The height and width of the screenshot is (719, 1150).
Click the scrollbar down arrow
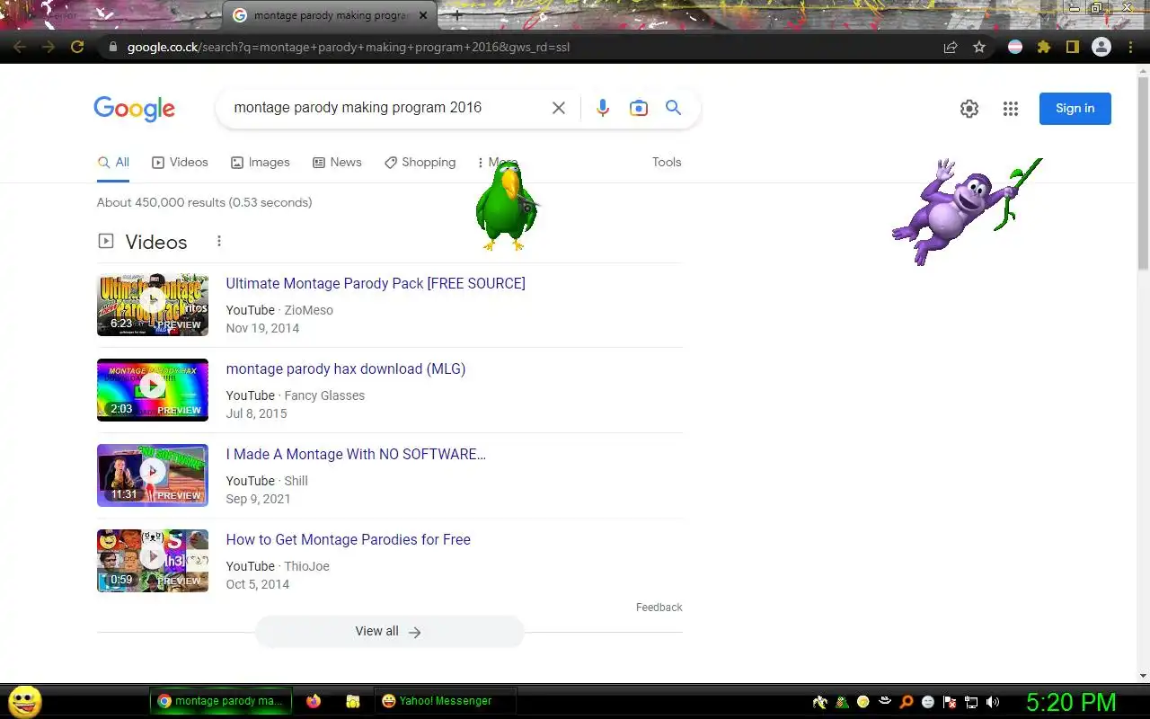(x=1143, y=676)
